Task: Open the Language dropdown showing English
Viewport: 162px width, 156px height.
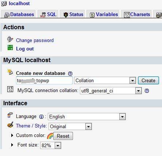Action: pyautogui.click(x=87, y=117)
